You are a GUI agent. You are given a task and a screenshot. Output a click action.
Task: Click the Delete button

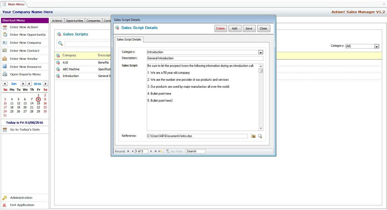tap(221, 28)
